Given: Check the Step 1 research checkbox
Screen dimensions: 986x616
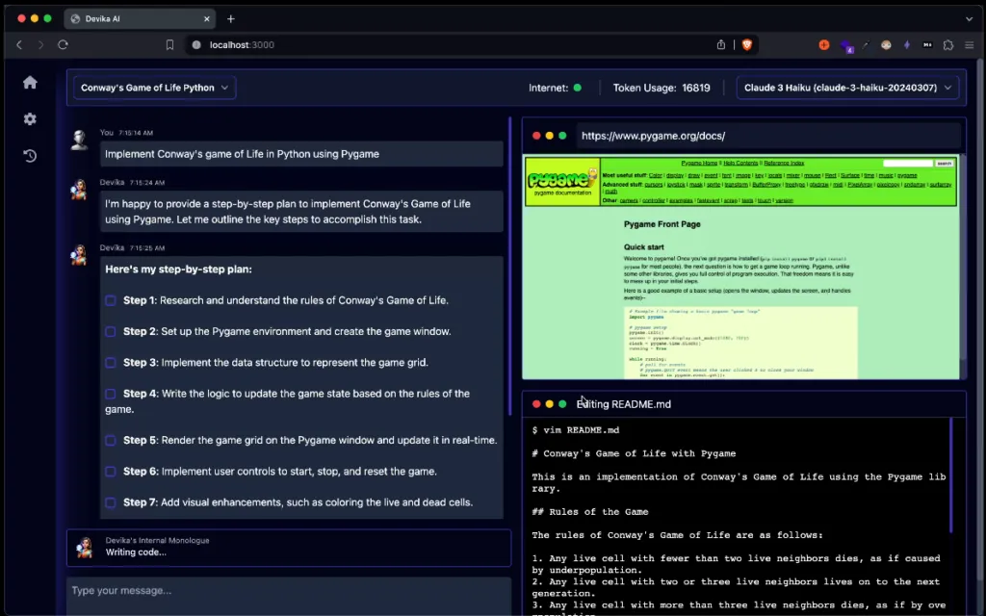Looking at the screenshot, I should click(111, 300).
